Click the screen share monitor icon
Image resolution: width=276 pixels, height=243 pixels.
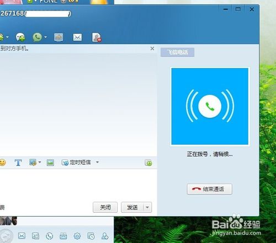coord(59,37)
